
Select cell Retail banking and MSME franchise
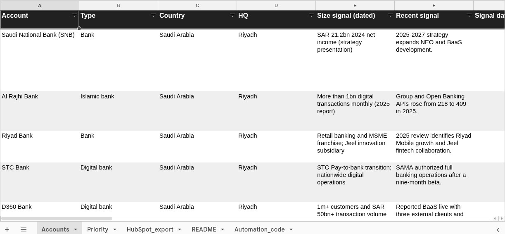(355, 147)
